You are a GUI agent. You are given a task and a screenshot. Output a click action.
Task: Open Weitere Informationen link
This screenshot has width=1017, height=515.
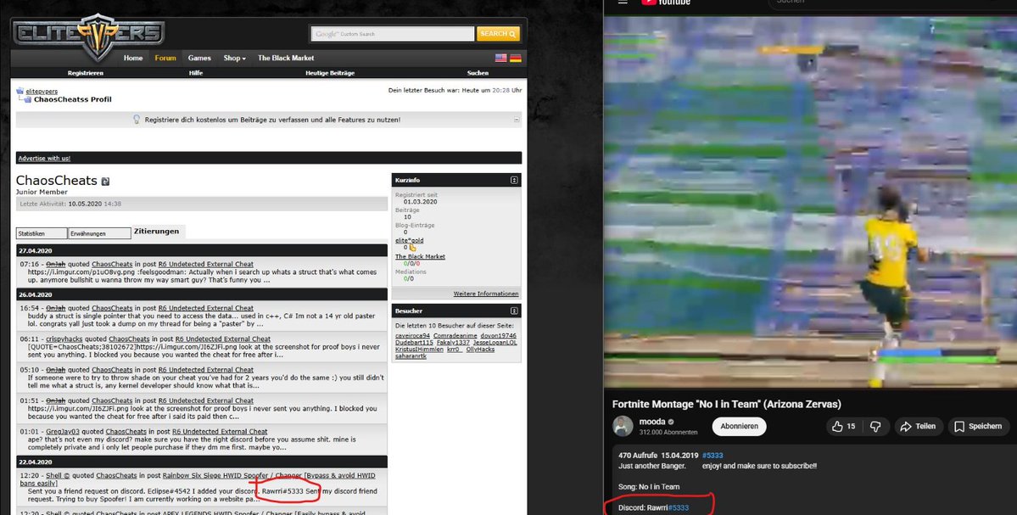(x=486, y=294)
